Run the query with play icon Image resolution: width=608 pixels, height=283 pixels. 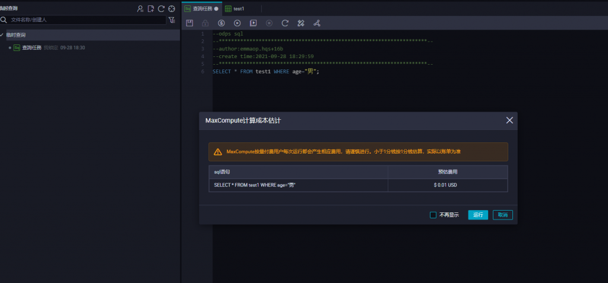[237, 23]
